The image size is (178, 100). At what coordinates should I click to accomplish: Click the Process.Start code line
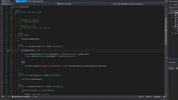(50, 56)
